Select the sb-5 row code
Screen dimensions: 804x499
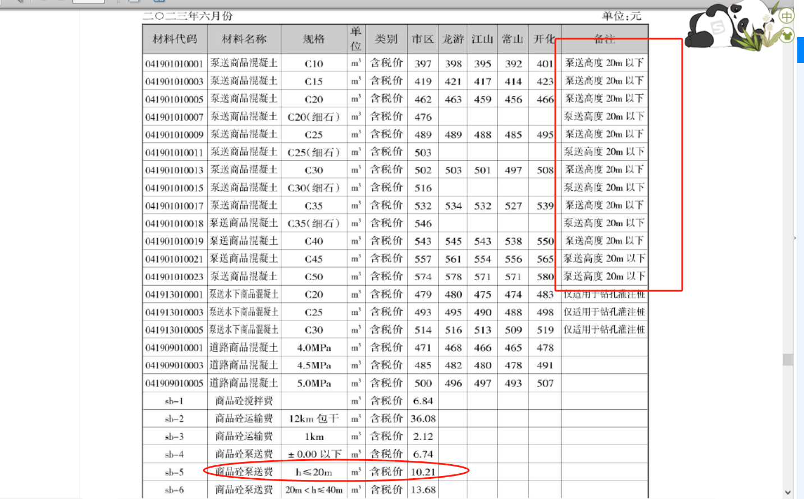pyautogui.click(x=174, y=472)
